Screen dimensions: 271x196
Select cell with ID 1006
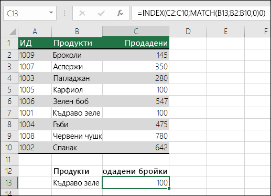(35, 101)
